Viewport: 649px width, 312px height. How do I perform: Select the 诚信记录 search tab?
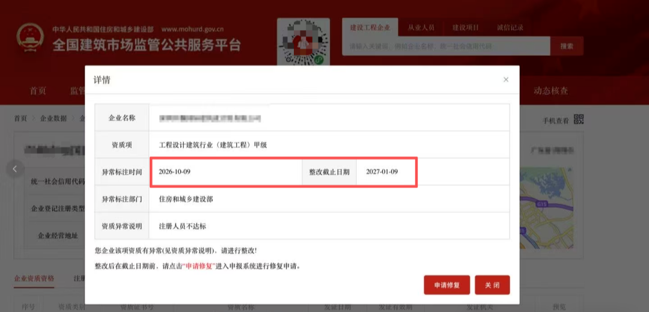pos(510,28)
